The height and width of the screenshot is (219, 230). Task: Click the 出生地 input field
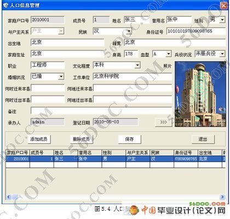67,42
